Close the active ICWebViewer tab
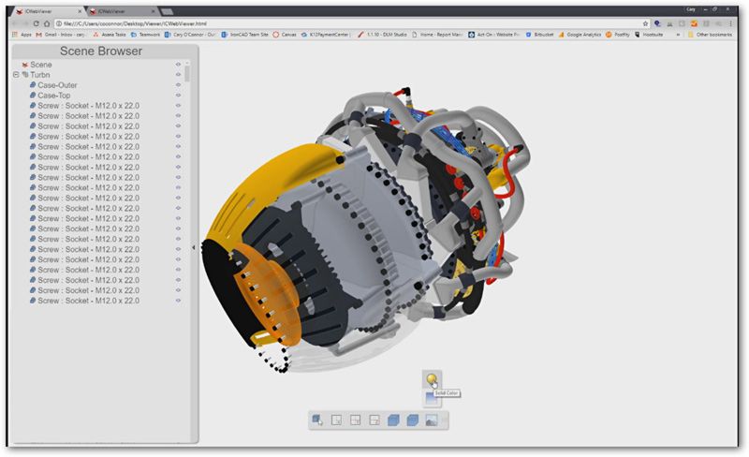The height and width of the screenshot is (457, 749). 80,11
